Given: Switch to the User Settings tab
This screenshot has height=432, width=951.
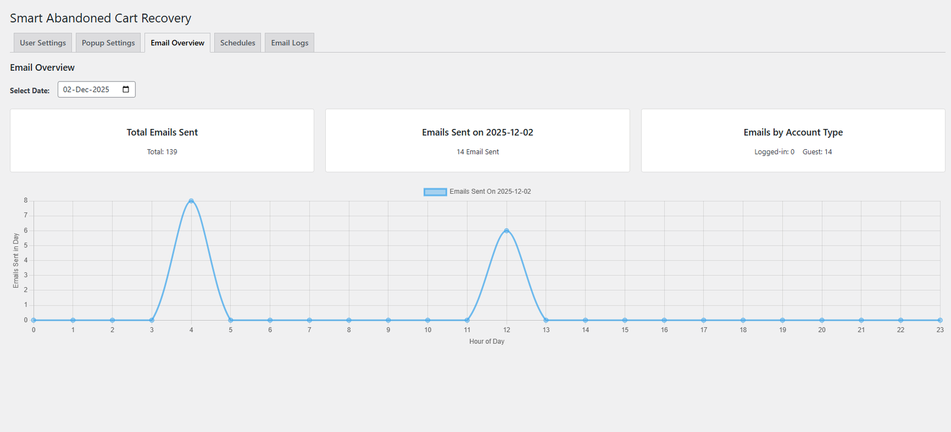Looking at the screenshot, I should tap(43, 43).
